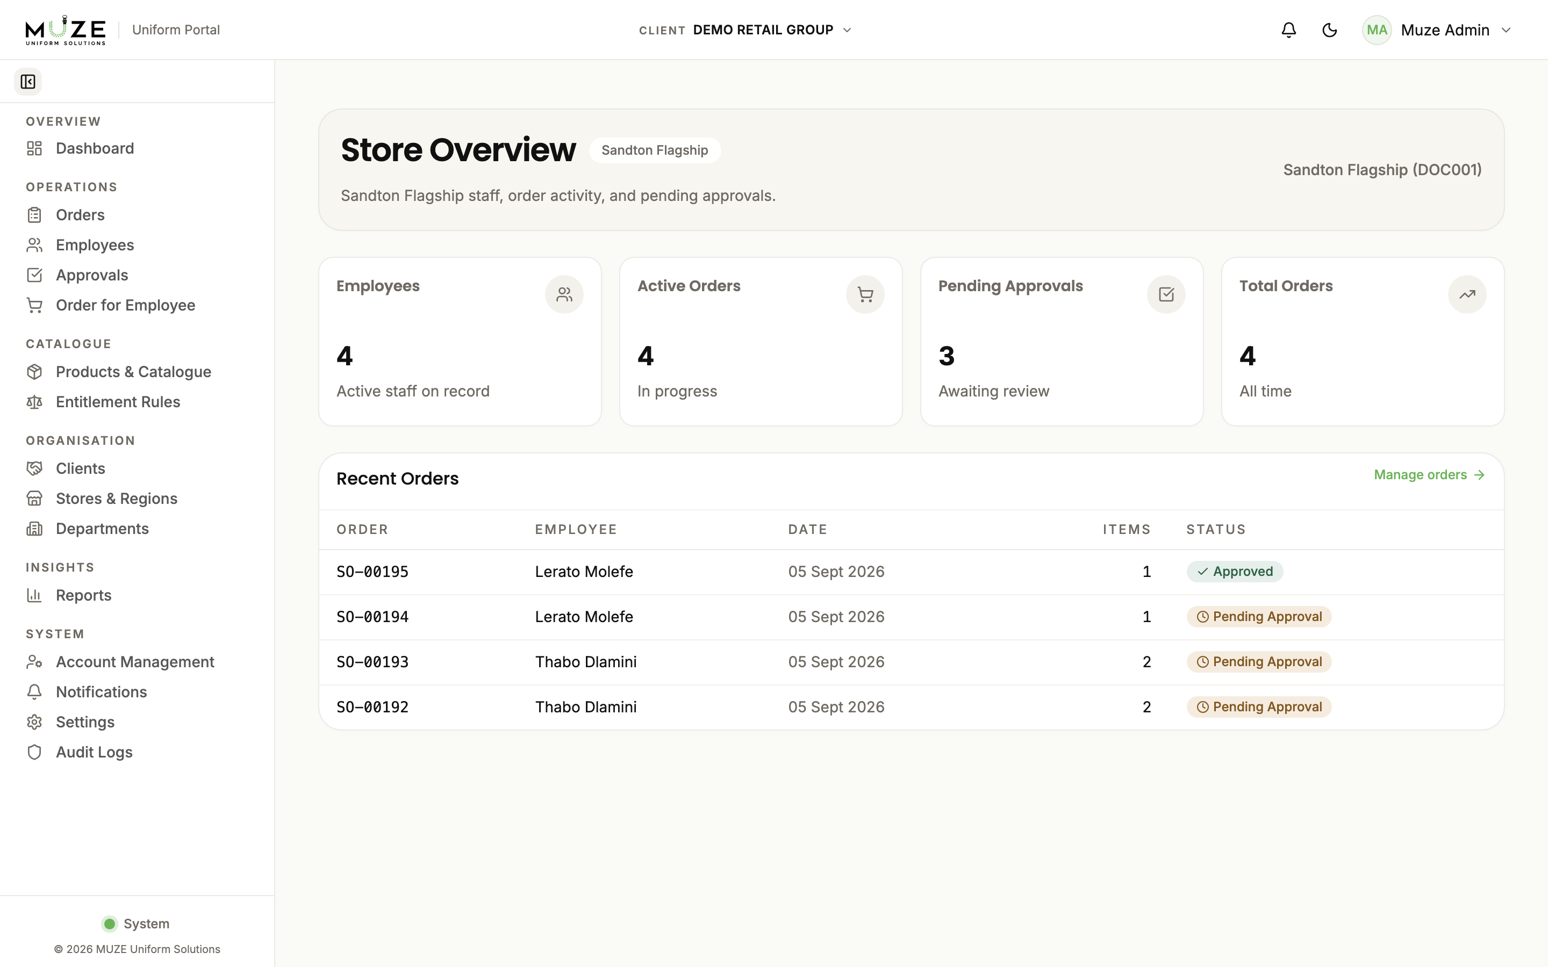Click the Orders clipboard icon

(x=34, y=215)
